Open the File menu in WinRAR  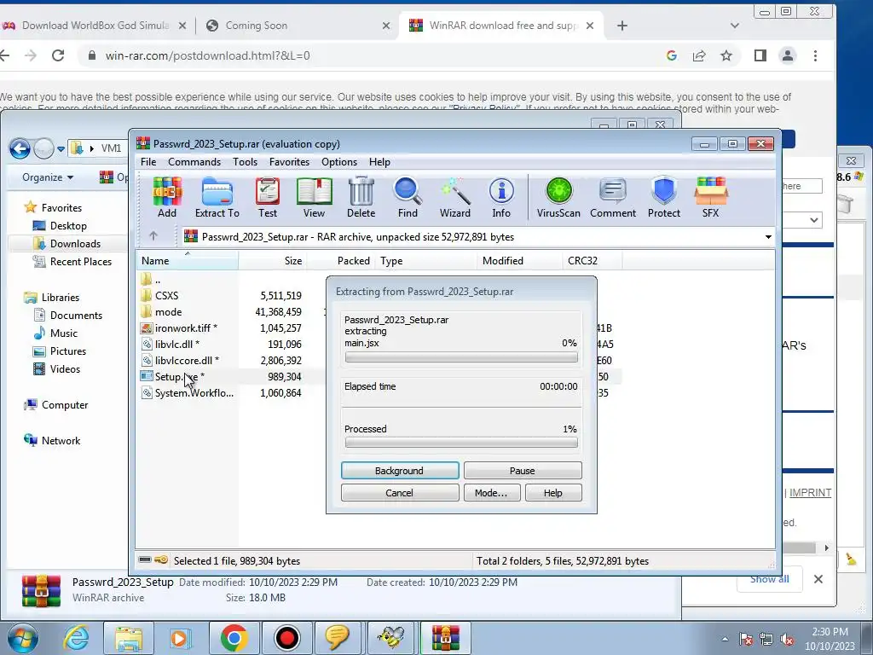coord(148,162)
